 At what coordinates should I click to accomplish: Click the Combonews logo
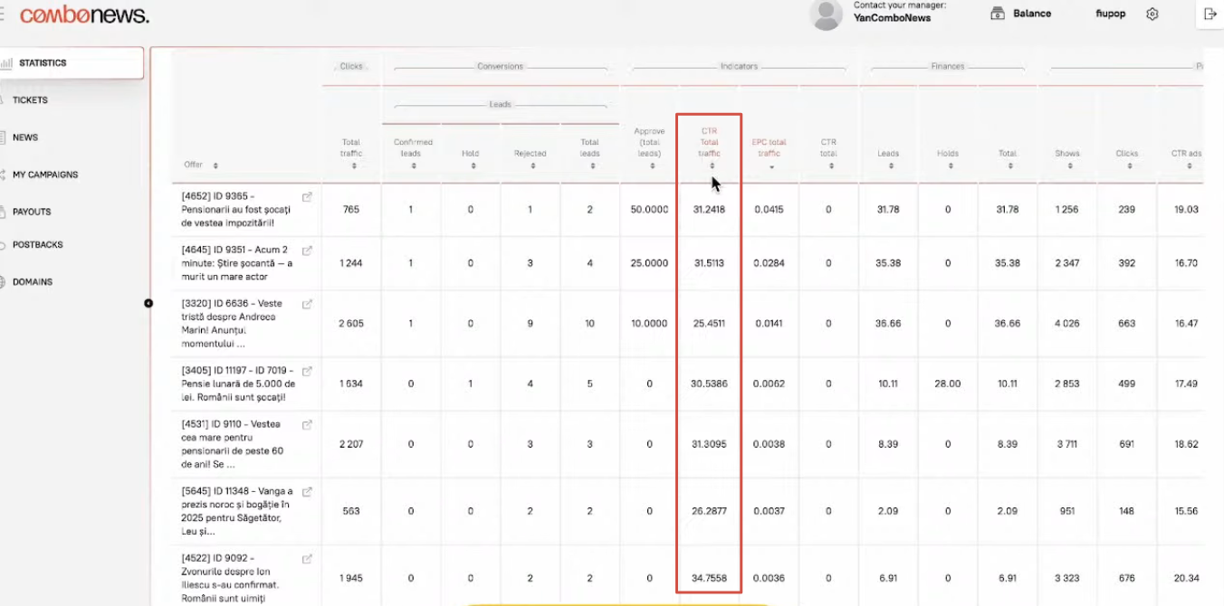tap(84, 15)
